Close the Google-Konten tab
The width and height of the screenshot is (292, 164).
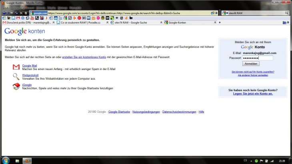215,22
